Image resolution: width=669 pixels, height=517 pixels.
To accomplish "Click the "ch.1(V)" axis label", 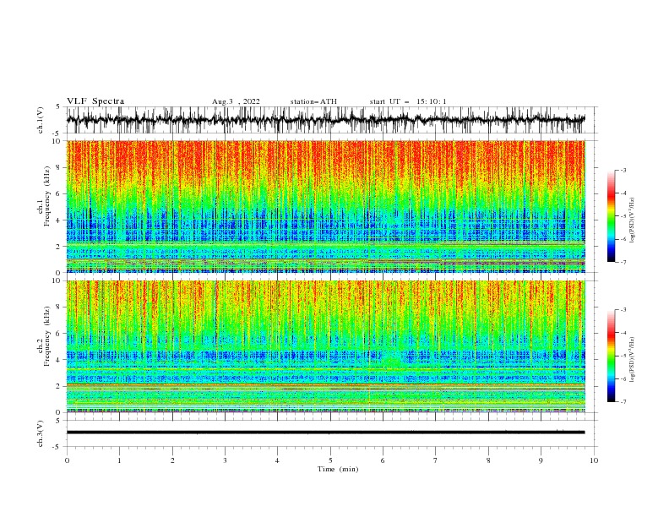I will 41,120.
